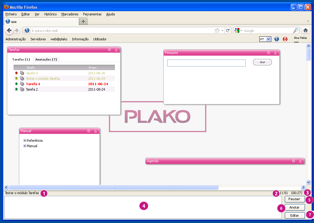The height and width of the screenshot is (223, 314).
Task: Open the Ajuda menu
Action: click(x=111, y=14)
